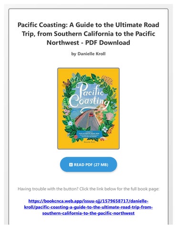Viewport: 177px width, 229px height.
Task: Click the 'Pacific Coasting' script lettering on the cover
Action: (89, 97)
